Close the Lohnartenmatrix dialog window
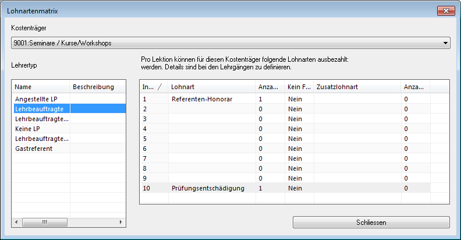The image size is (461, 240). tap(446, 11)
